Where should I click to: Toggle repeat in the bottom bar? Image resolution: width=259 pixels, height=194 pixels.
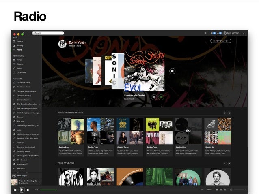(225, 190)
